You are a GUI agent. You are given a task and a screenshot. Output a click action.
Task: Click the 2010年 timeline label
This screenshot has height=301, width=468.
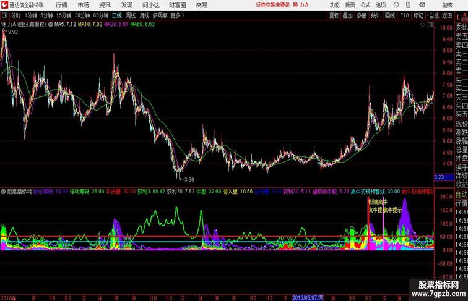coord(9,298)
